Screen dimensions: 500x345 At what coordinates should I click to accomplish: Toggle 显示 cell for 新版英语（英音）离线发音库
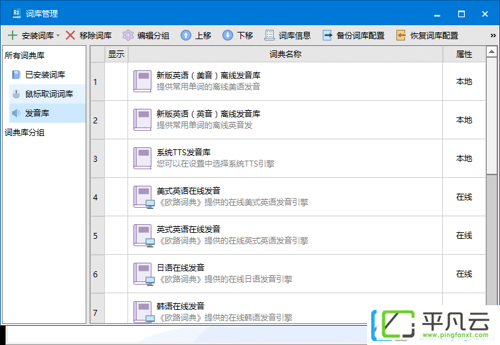116,120
